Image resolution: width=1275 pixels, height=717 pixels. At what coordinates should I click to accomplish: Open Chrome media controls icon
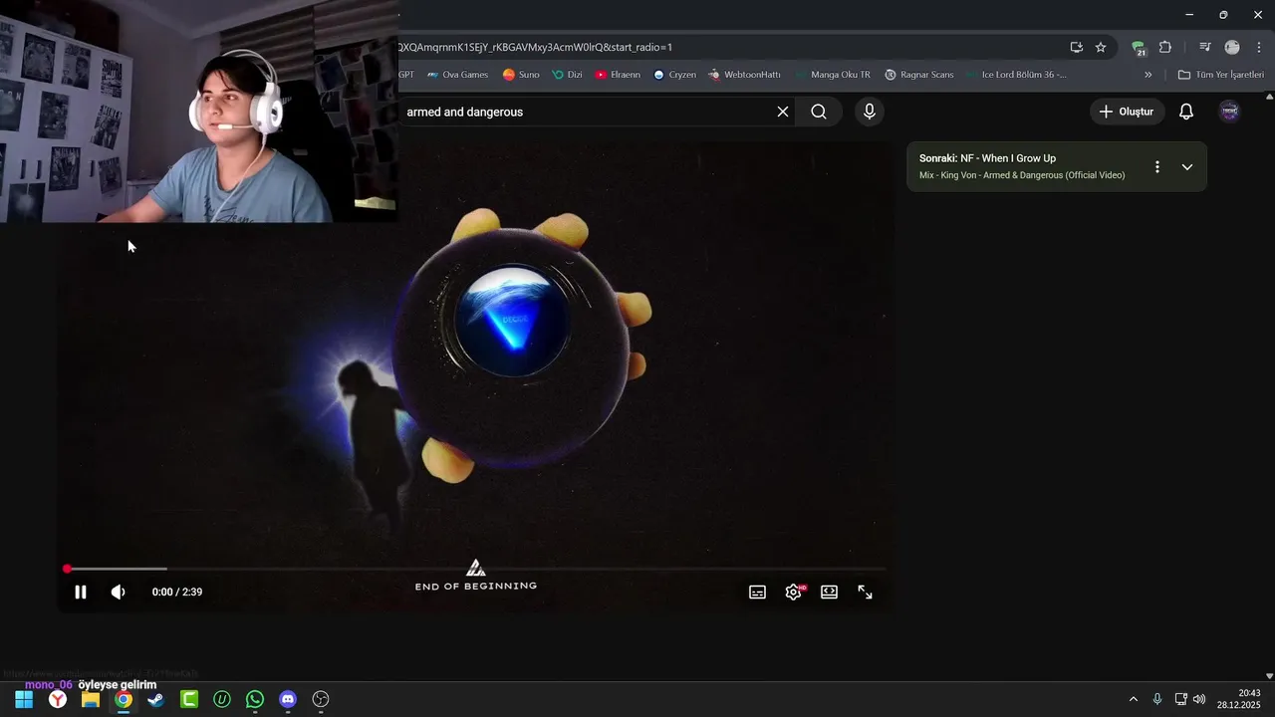pyautogui.click(x=1204, y=47)
